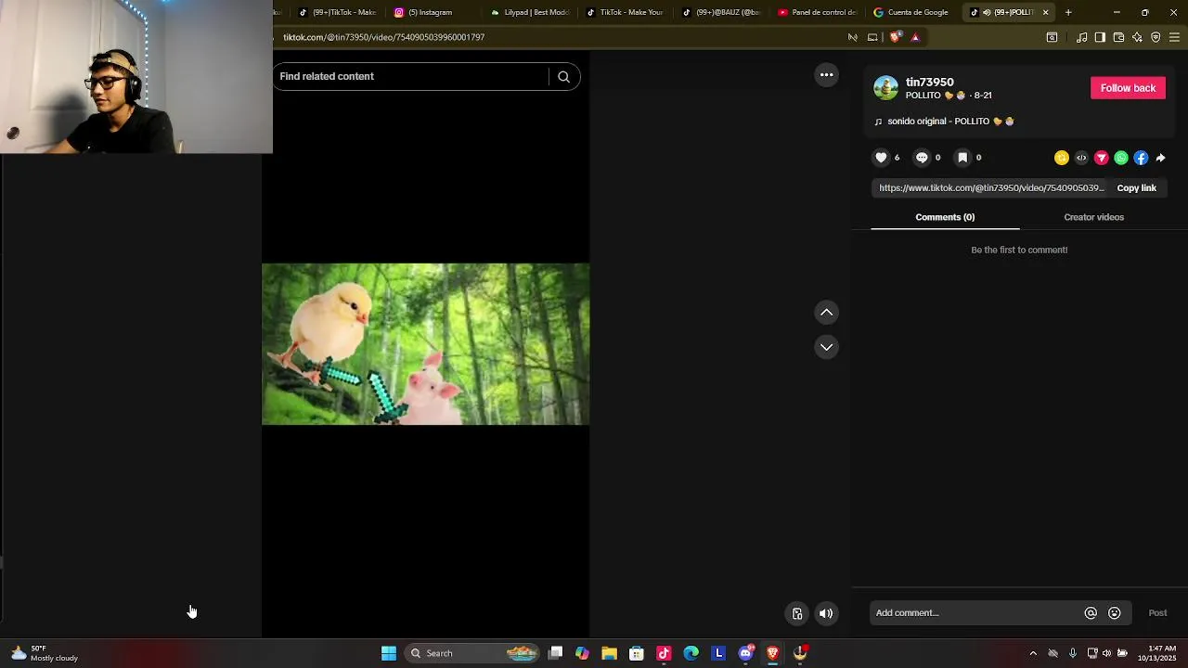Open the browser media control music icon

1081,37
